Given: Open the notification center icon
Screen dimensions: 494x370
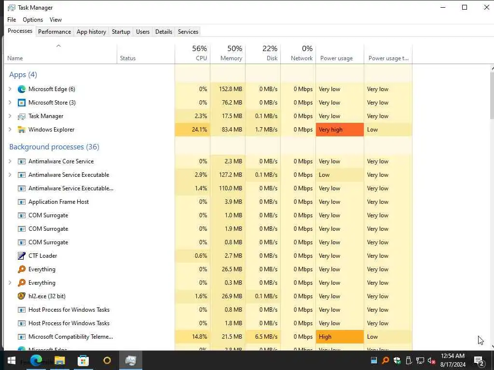Looking at the screenshot, I should tap(479, 361).
